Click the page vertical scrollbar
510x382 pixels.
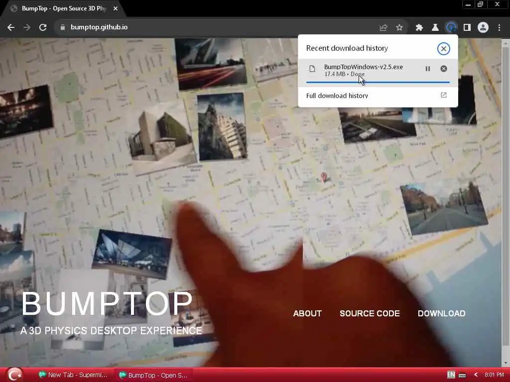[x=506, y=195]
